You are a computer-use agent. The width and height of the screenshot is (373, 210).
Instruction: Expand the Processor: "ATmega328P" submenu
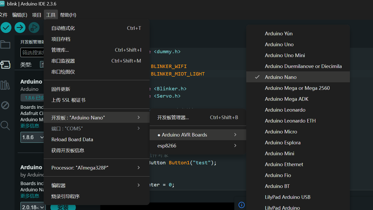point(97,168)
